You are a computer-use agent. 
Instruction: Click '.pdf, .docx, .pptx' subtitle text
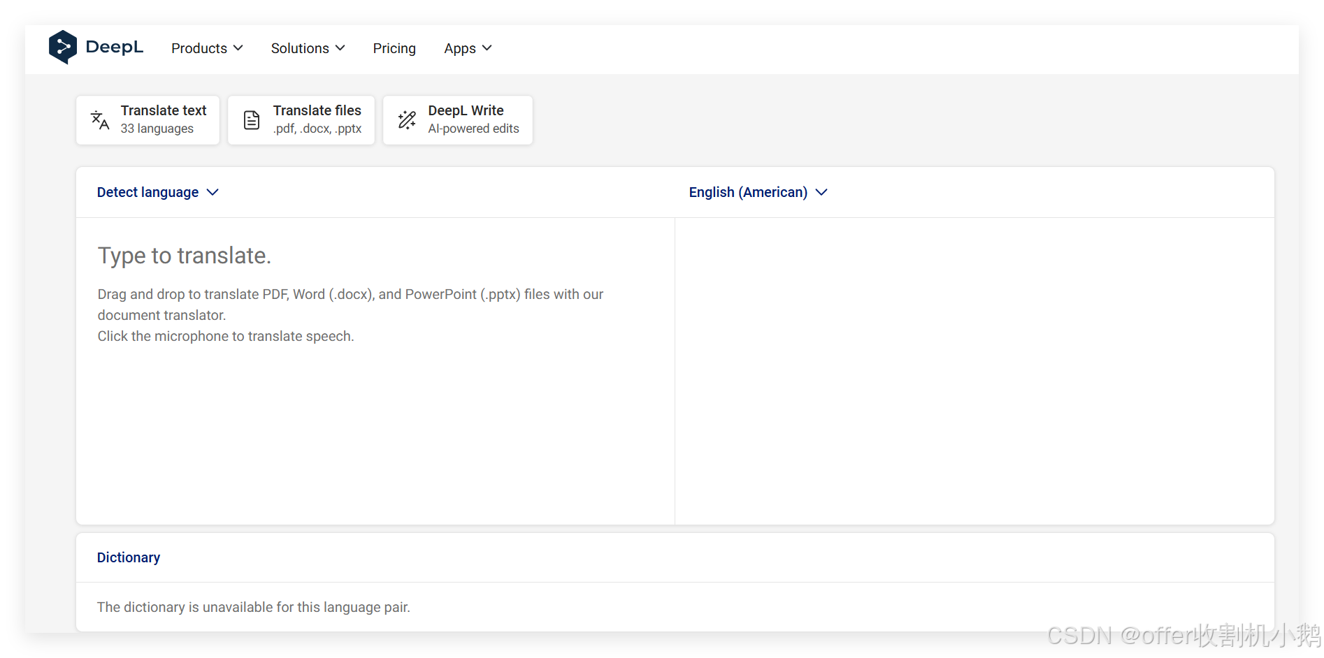click(317, 129)
